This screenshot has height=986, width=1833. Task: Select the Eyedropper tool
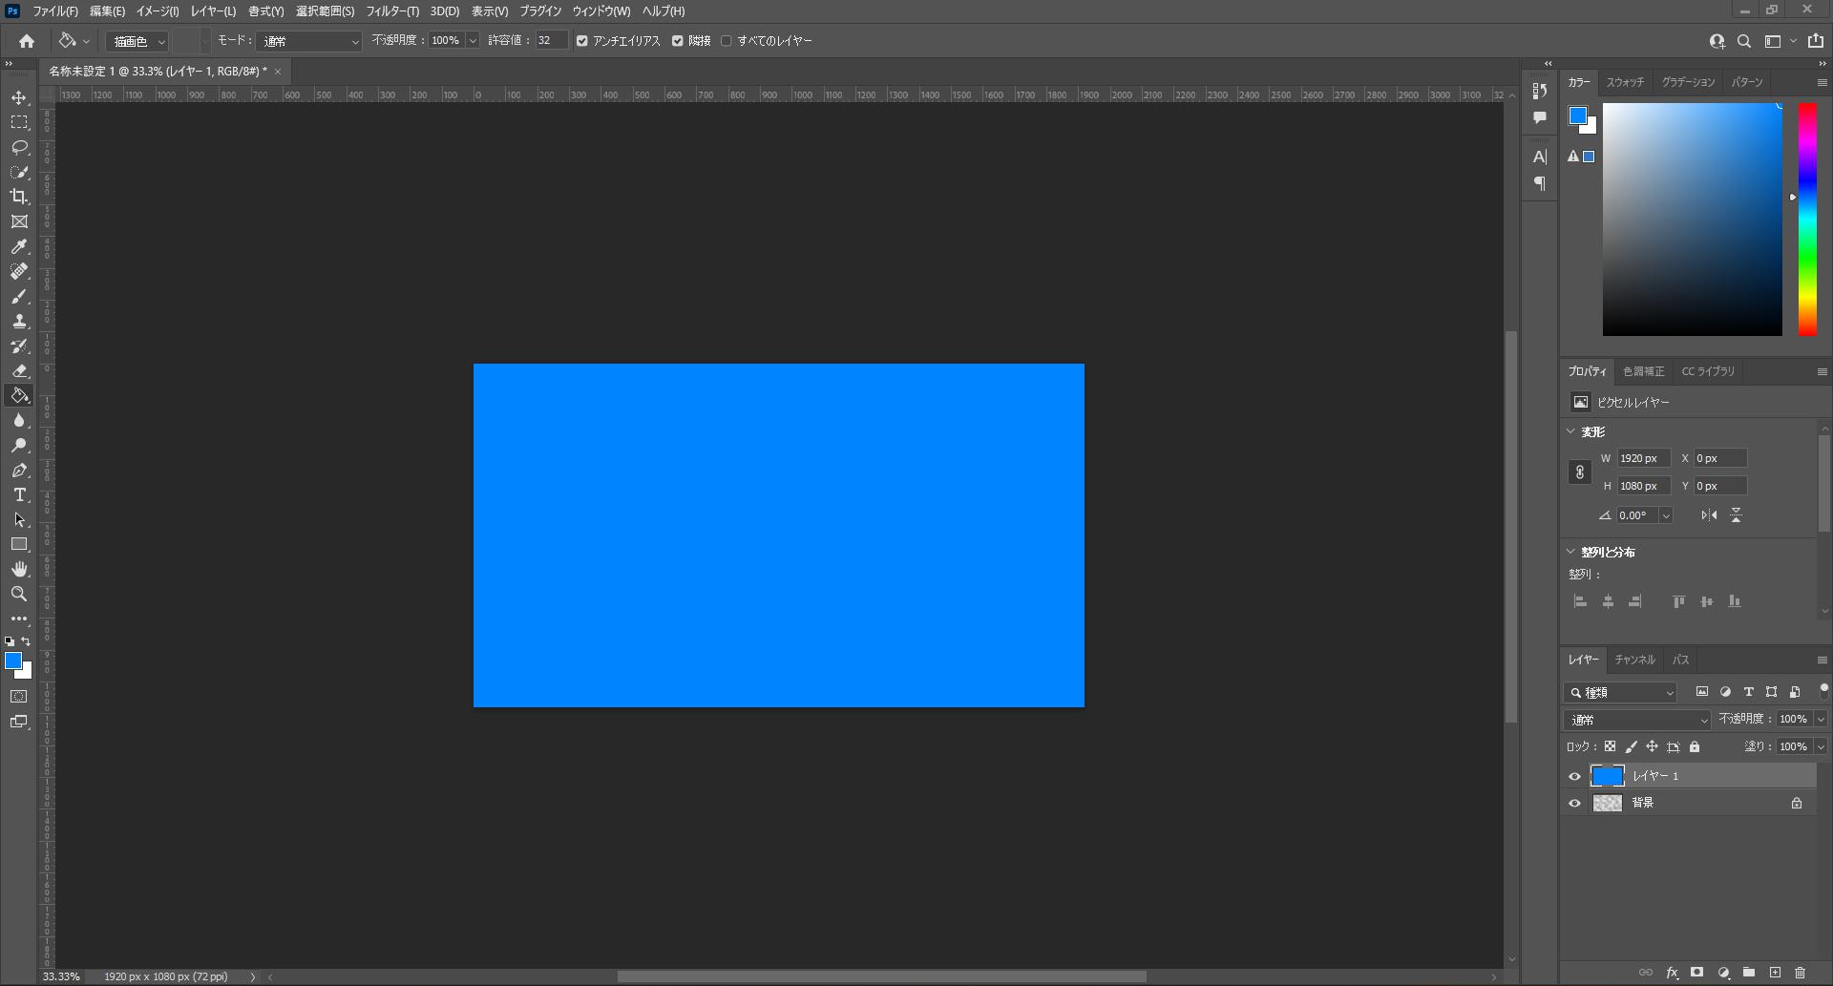click(19, 247)
